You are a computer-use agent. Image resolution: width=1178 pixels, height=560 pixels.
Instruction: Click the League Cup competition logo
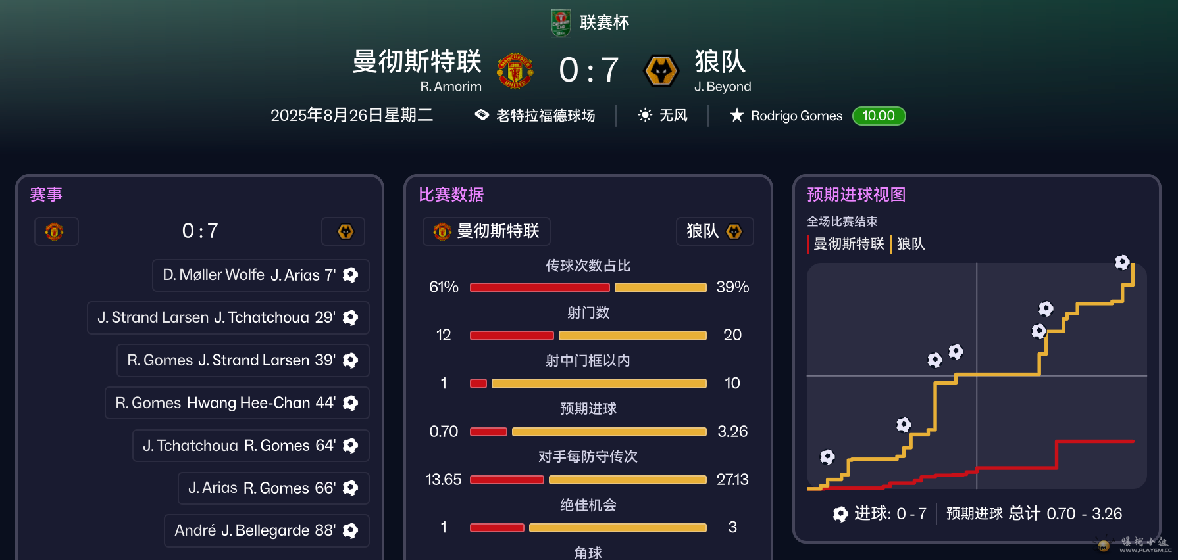561,23
